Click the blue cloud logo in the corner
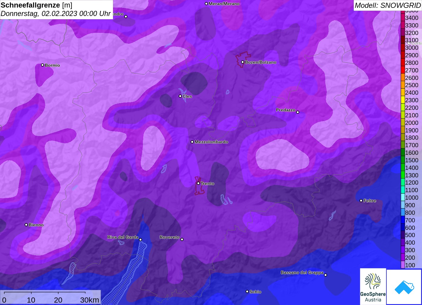The width and height of the screenshot is (422, 305). (404, 287)
